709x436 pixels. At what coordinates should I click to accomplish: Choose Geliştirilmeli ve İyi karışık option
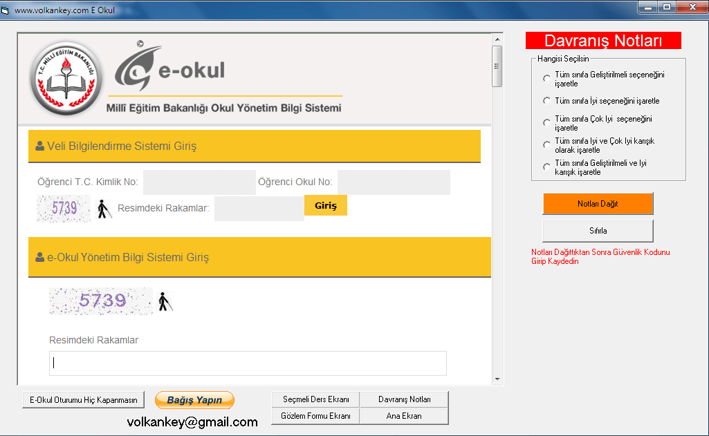click(547, 167)
